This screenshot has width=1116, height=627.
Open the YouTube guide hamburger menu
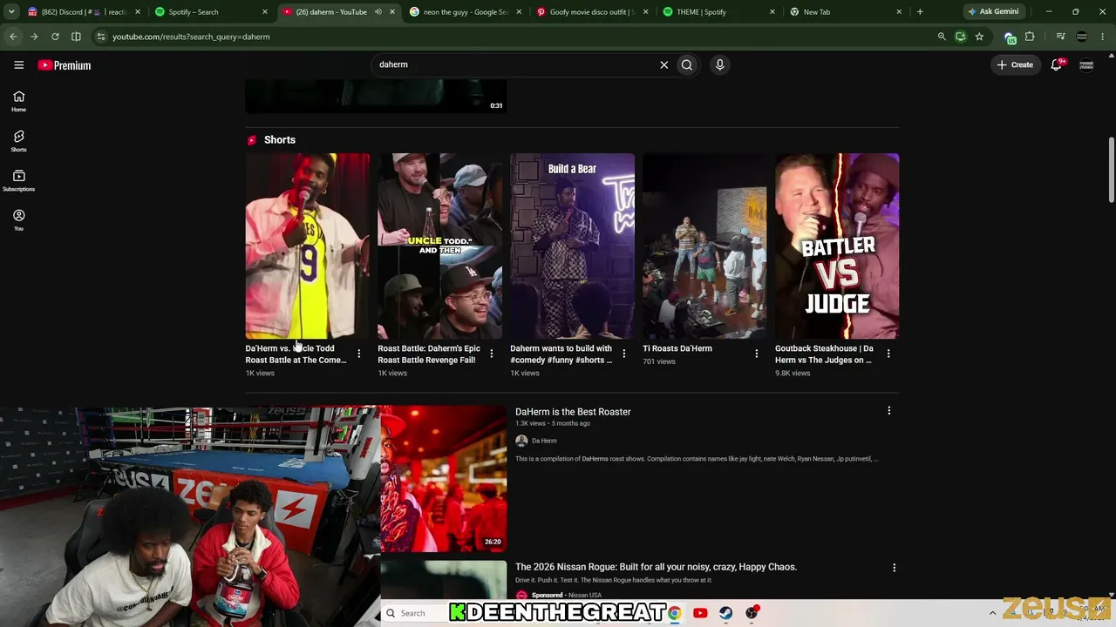point(18,64)
